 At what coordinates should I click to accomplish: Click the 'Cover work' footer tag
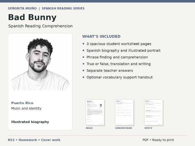[51, 140]
